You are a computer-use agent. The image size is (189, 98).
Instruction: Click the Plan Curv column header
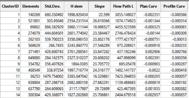point(148,6)
